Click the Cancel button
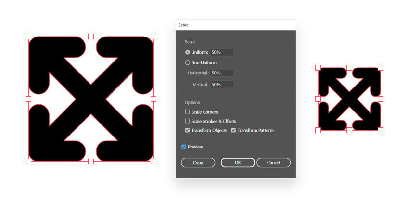The height and width of the screenshot is (198, 409). point(273,162)
